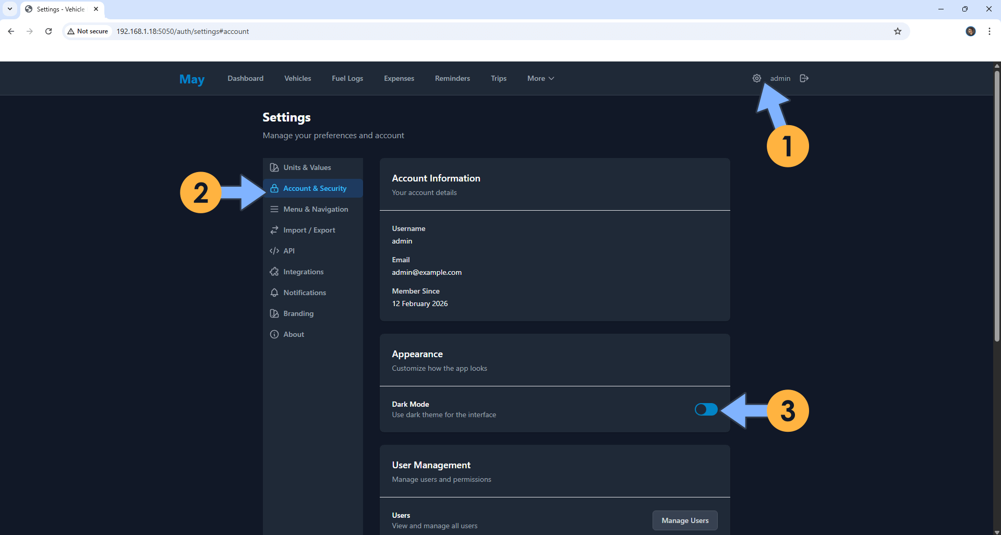Click the logout icon in the top bar
The height and width of the screenshot is (535, 1001).
(803, 78)
